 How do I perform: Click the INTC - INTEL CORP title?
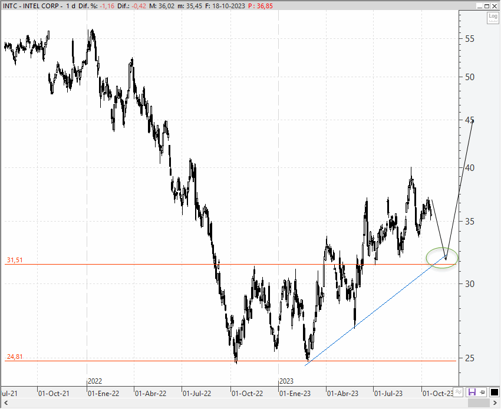point(31,6)
